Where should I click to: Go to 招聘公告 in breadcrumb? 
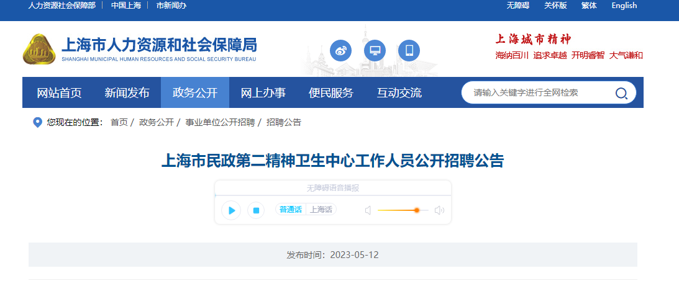pyautogui.click(x=284, y=122)
